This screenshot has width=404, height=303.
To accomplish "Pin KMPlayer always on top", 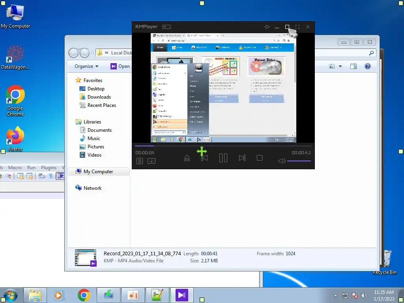I will click(x=267, y=27).
